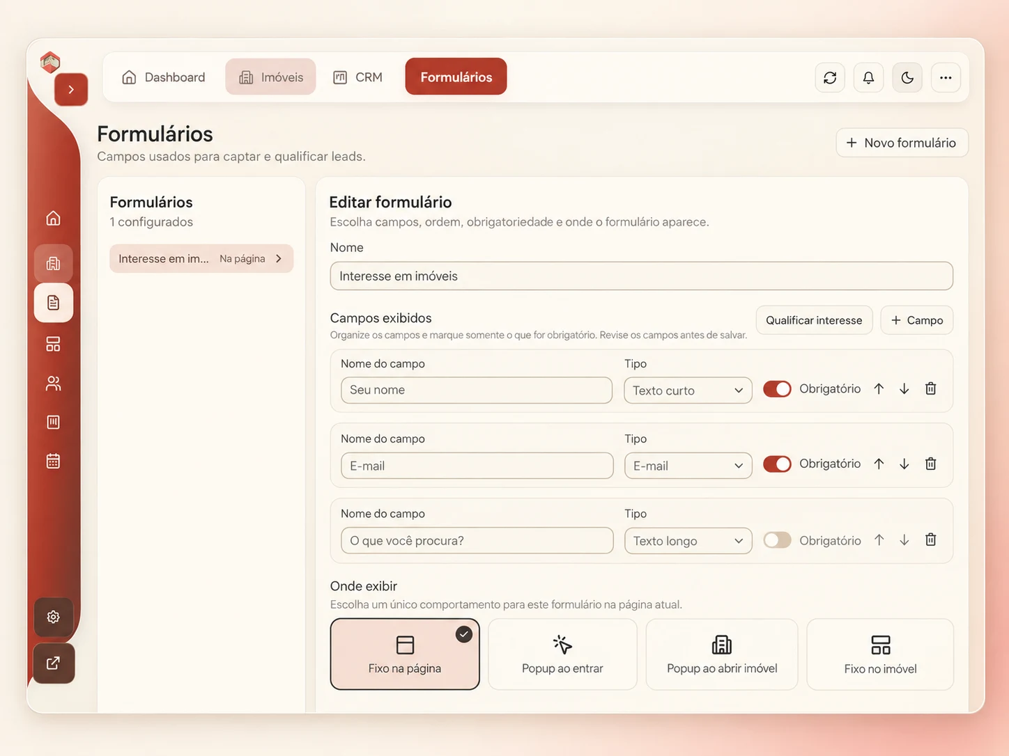
Task: Open the 'Texto curto' type dropdown
Action: (688, 391)
